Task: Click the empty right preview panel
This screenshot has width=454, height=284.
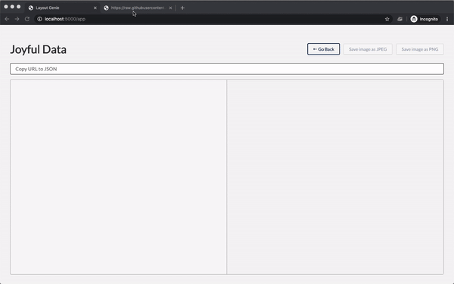Action: 335,177
